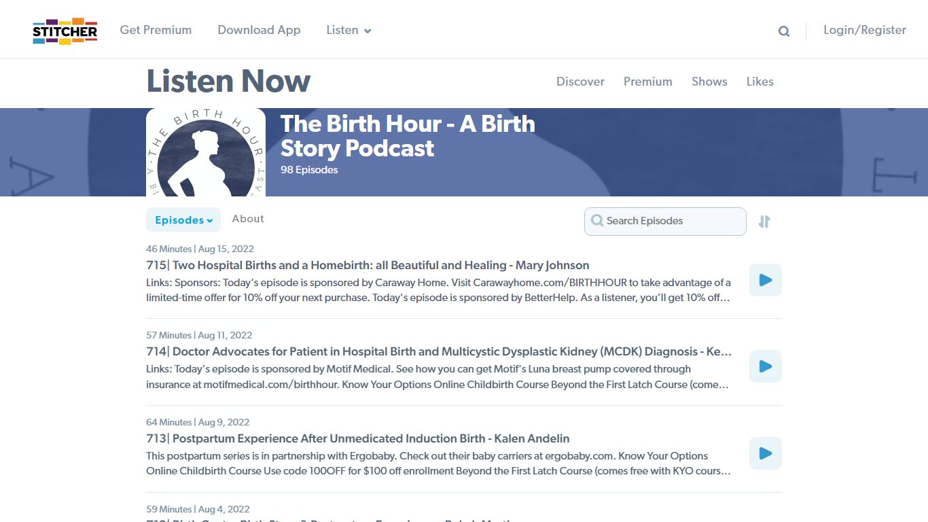
Task: Reverse episode sort order icon
Action: click(x=764, y=222)
